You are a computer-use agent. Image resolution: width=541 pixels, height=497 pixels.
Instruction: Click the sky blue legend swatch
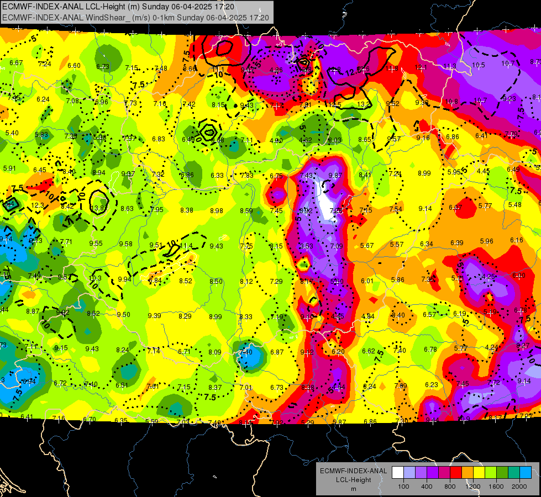coord(526,473)
